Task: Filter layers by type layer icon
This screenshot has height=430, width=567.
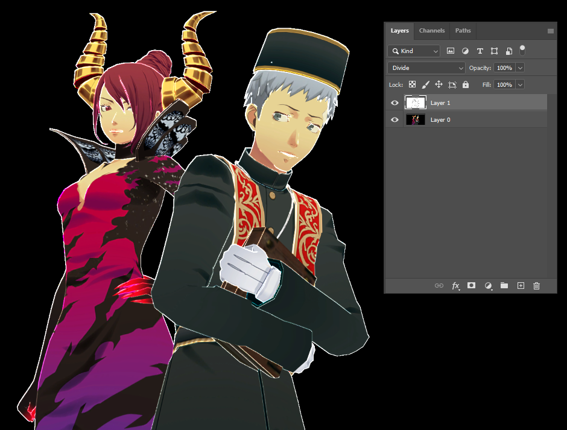Action: [x=480, y=51]
